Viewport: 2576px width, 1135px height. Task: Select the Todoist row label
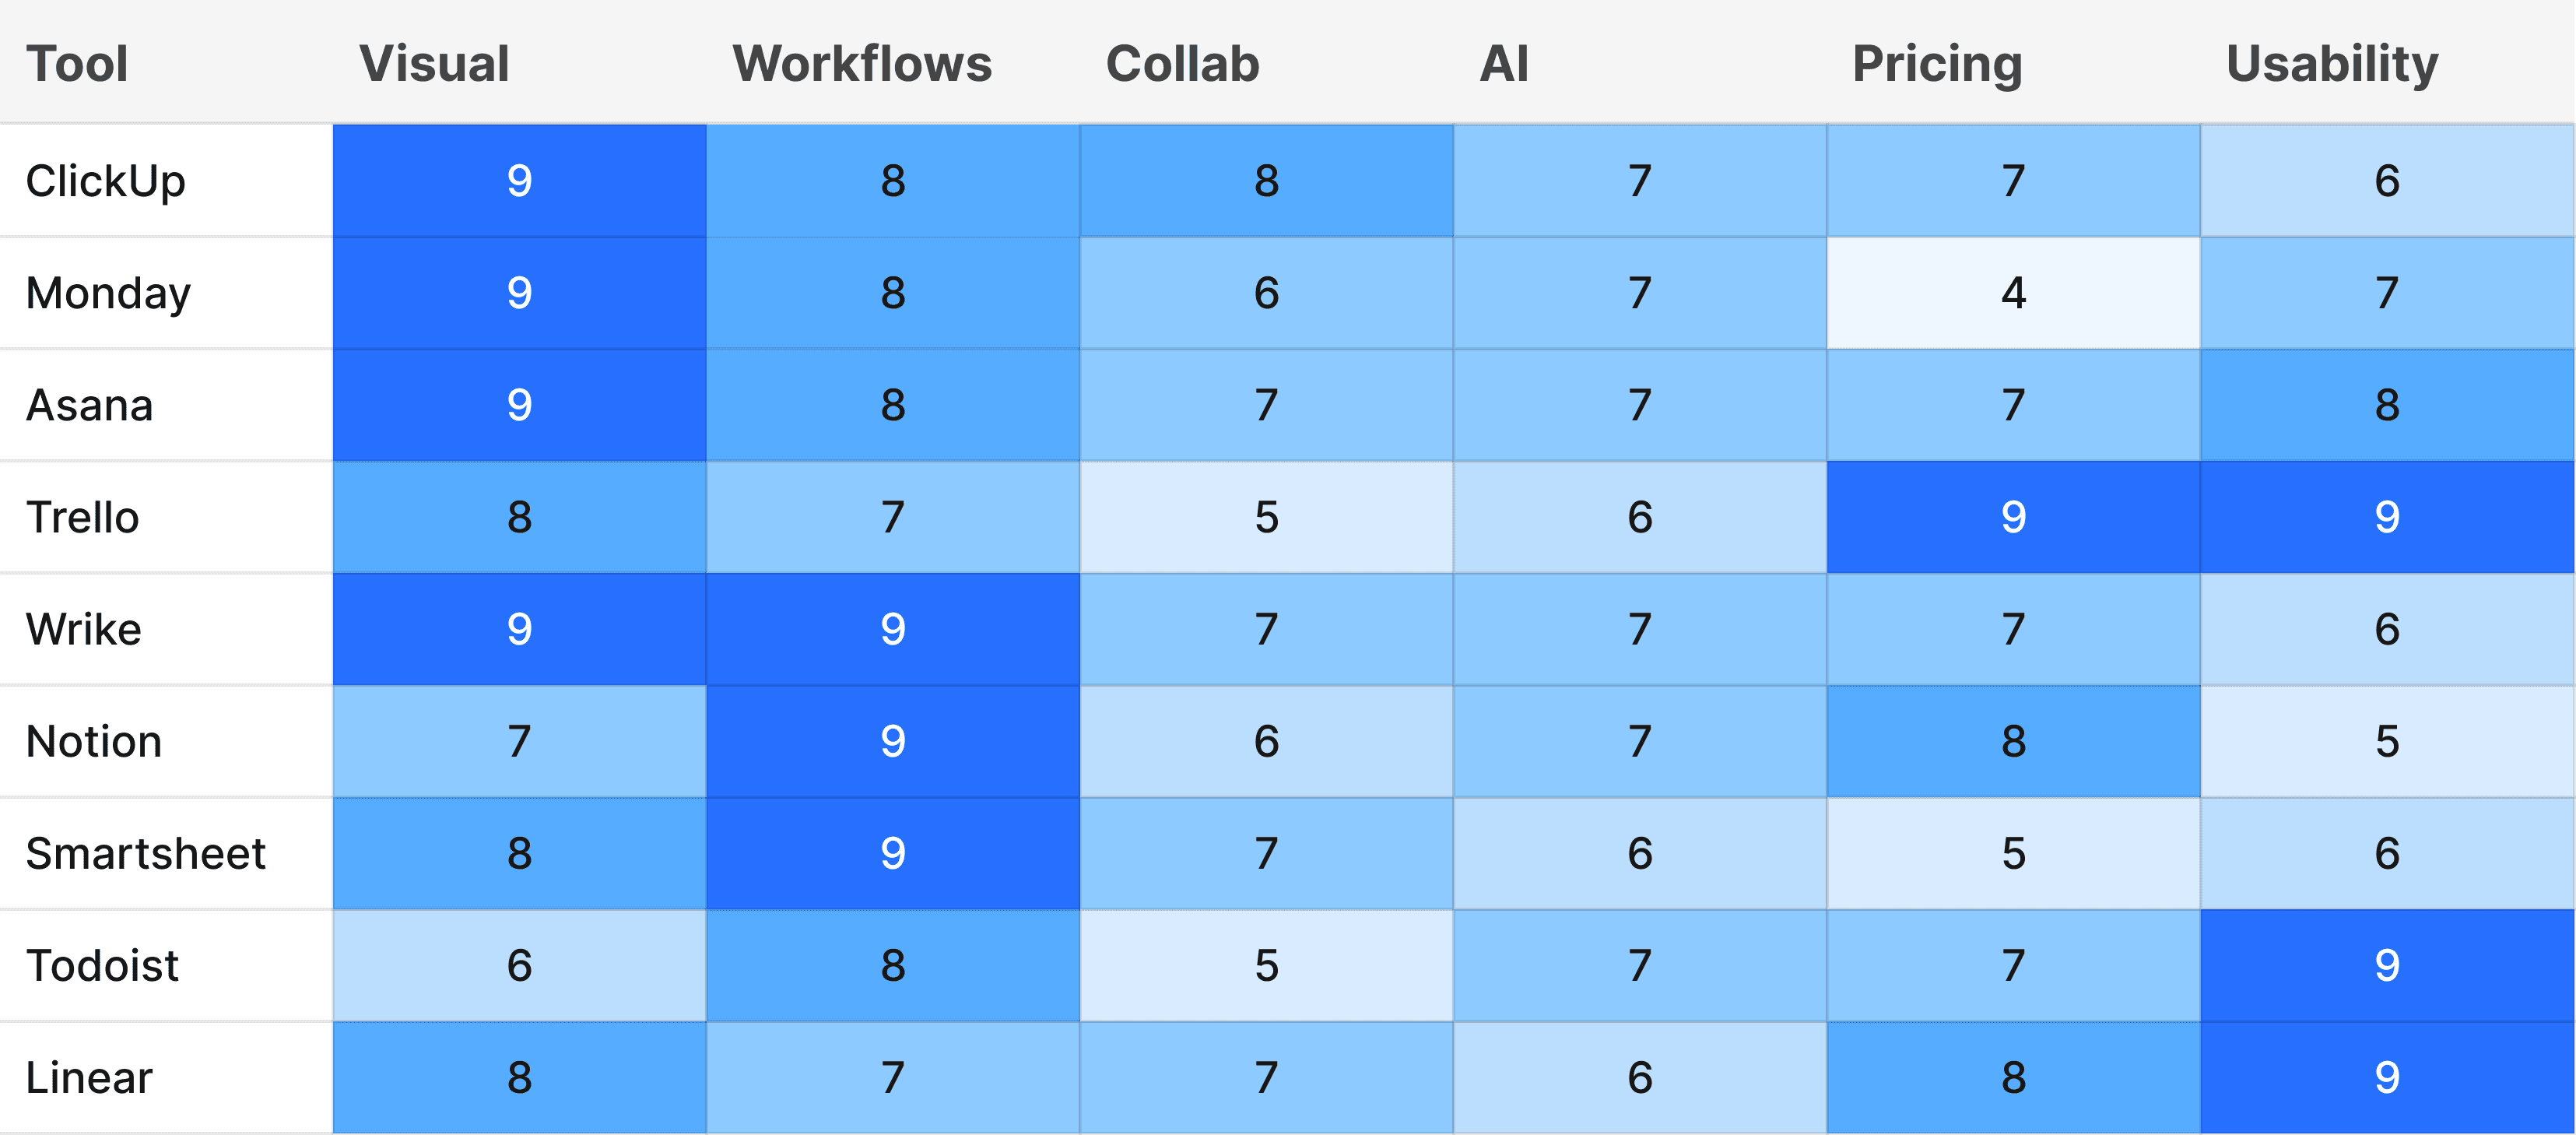[x=102, y=965]
